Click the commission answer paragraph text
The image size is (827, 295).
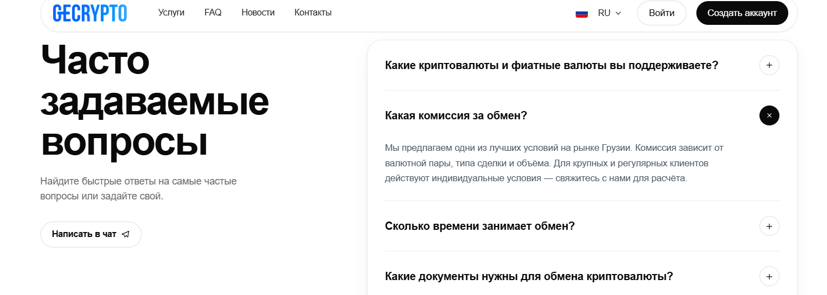[554, 164]
